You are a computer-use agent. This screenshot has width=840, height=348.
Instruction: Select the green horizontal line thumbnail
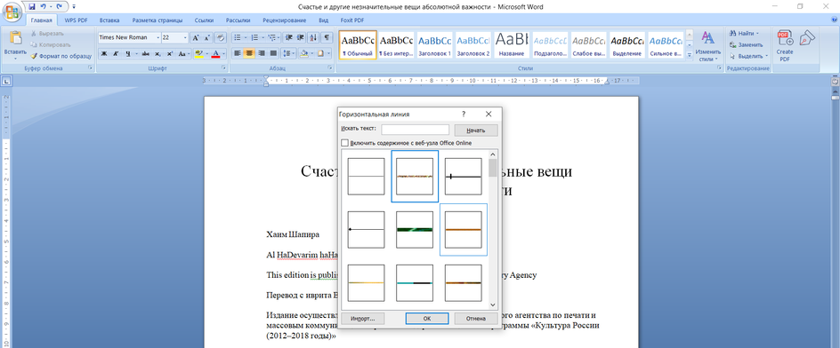[x=415, y=229]
